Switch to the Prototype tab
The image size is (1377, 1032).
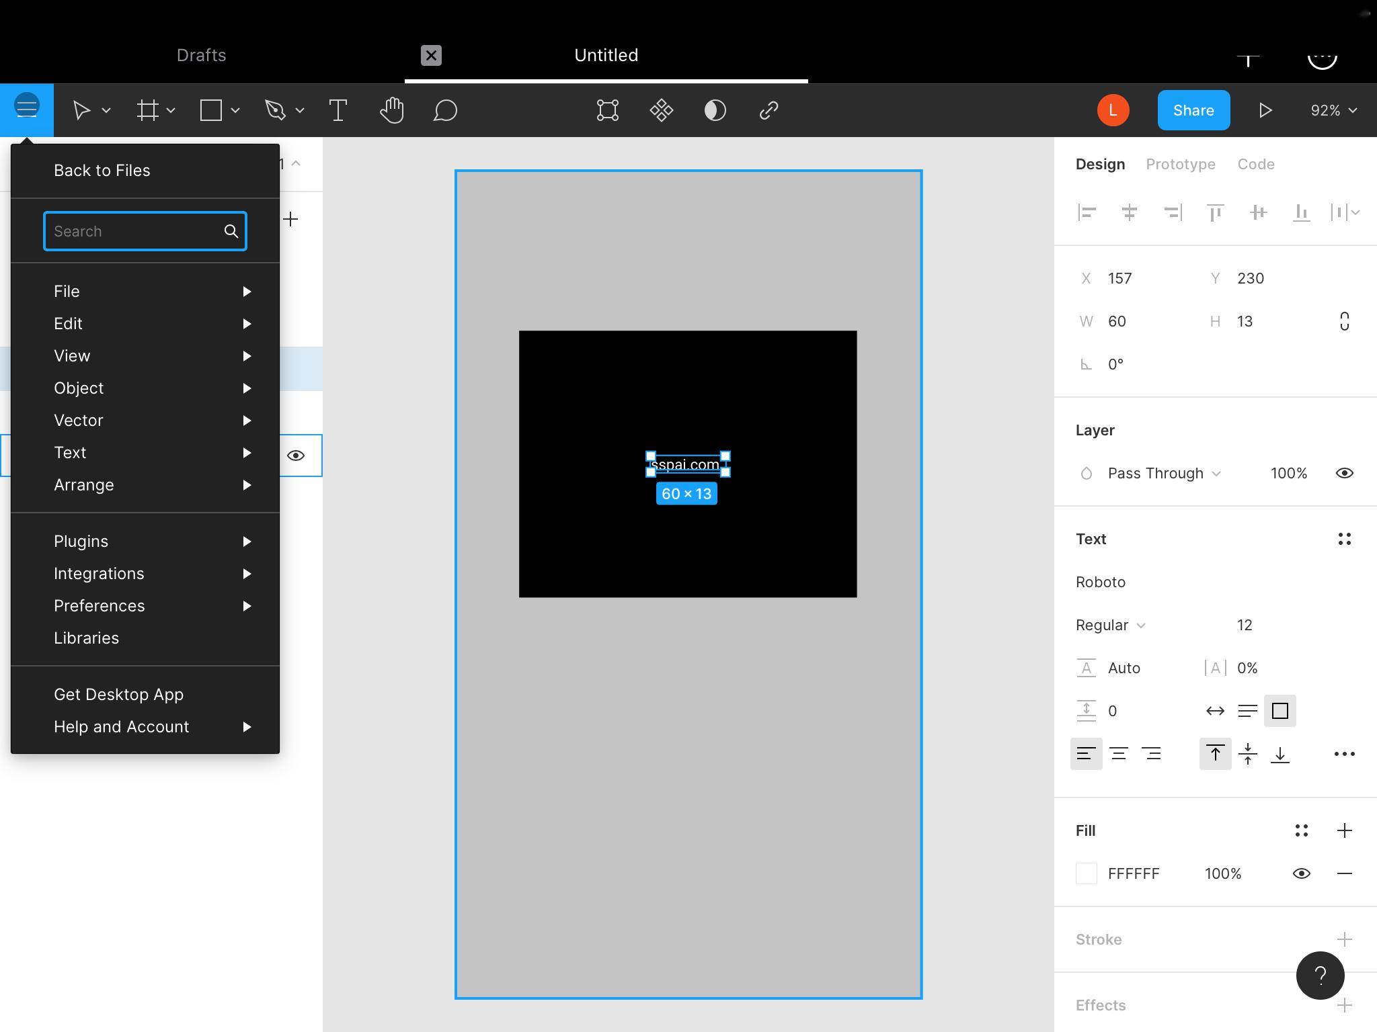(1180, 164)
